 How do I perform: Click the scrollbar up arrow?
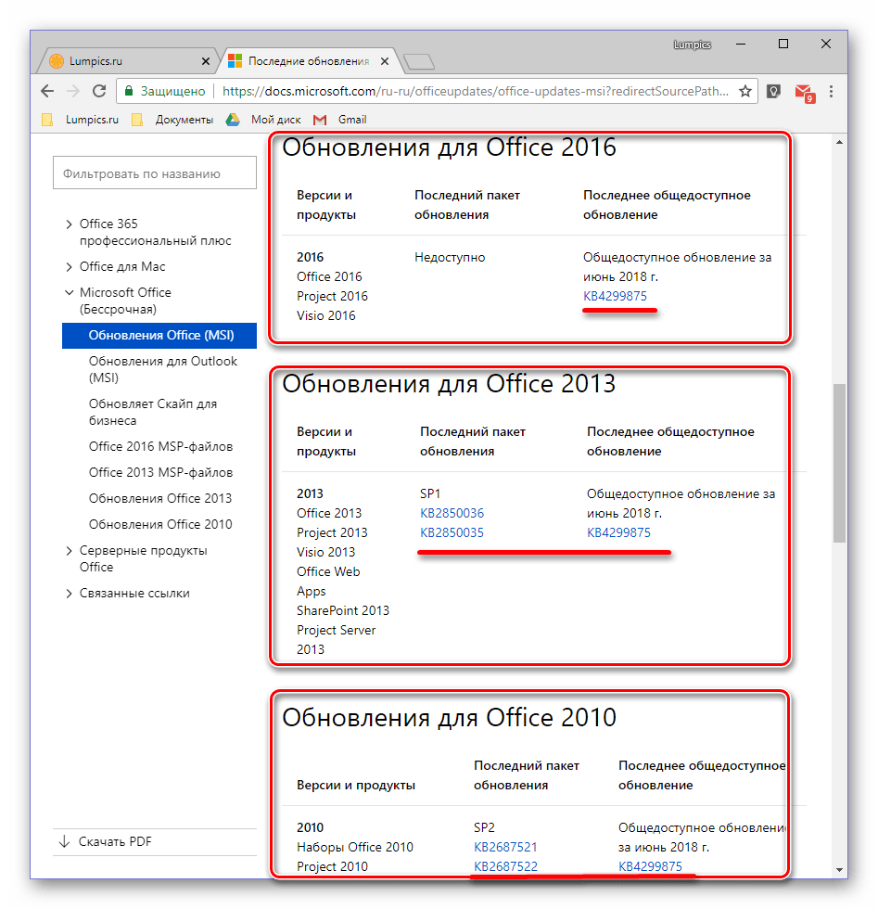[839, 142]
